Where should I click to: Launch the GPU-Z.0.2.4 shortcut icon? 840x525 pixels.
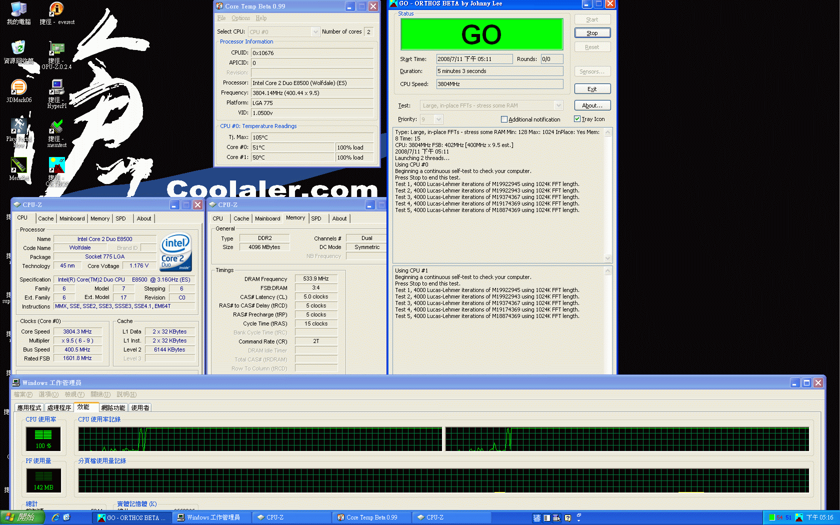(56, 49)
